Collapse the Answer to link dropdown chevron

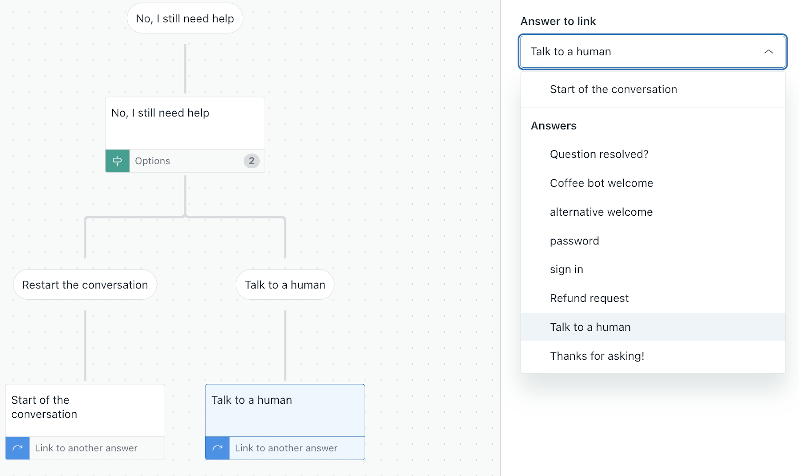[x=768, y=52]
